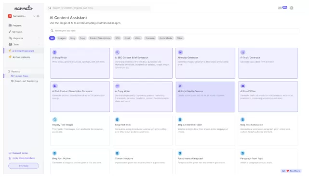Screen dimensions: 309x177
Task: Click the We love feedback button
Action: 291,171
